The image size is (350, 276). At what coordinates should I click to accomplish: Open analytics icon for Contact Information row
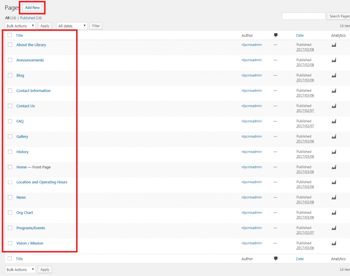coord(334,91)
